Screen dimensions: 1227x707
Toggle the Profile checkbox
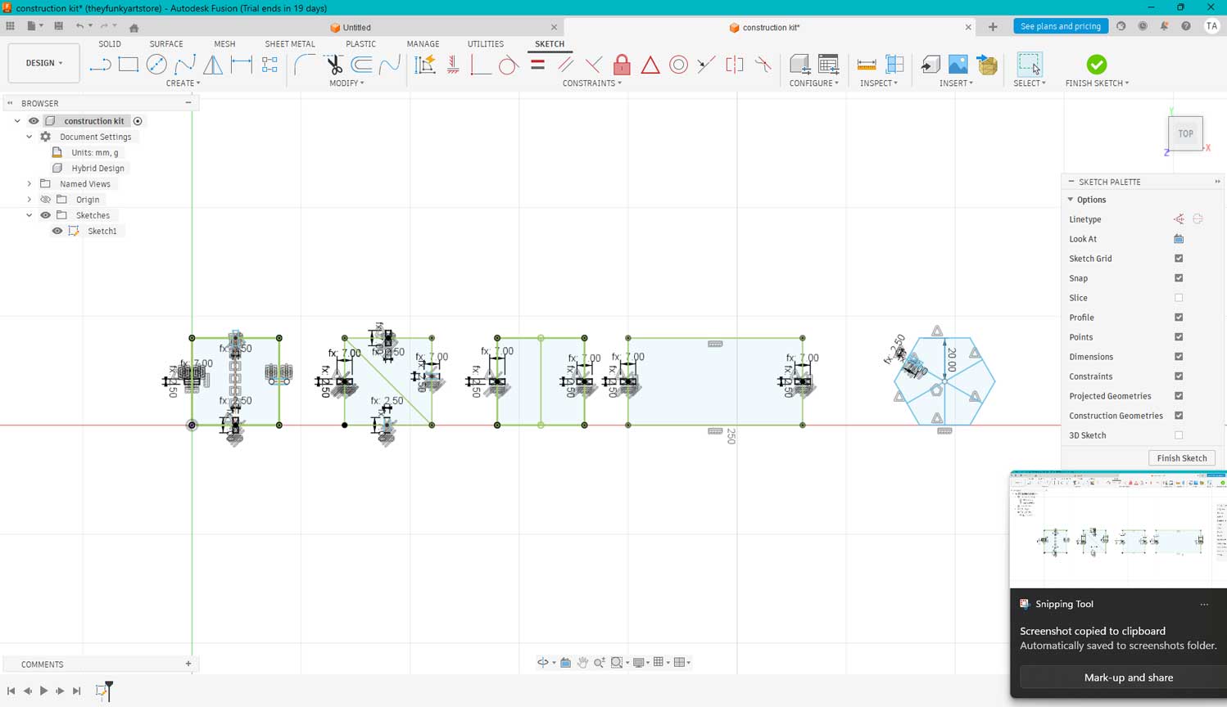click(1179, 317)
